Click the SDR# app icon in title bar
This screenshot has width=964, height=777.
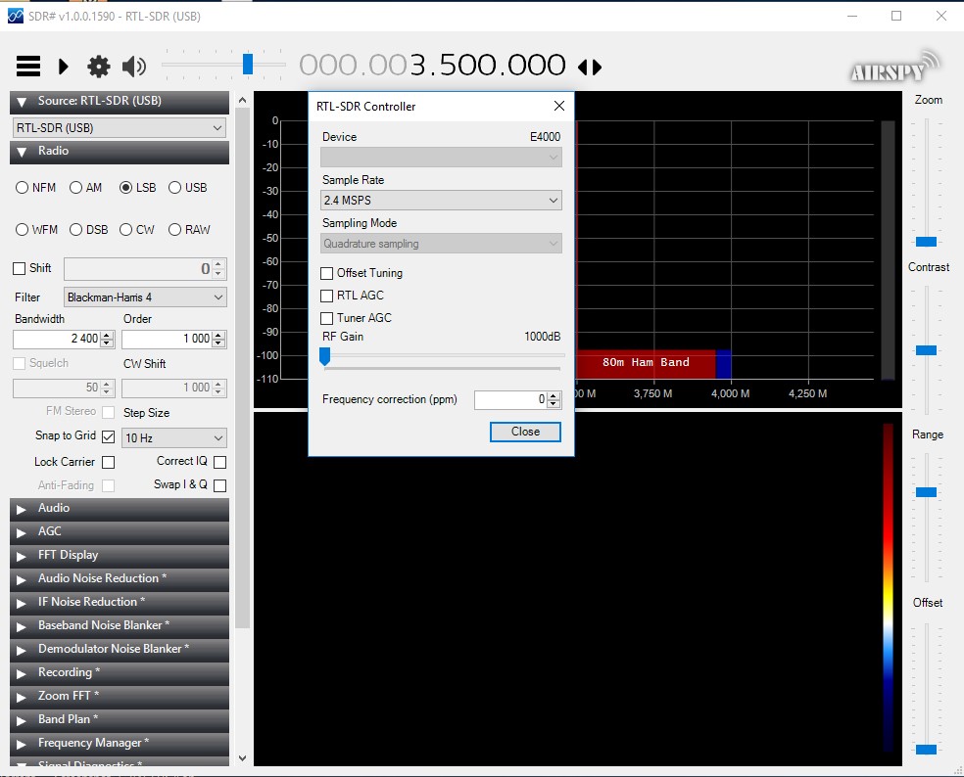click(x=16, y=16)
